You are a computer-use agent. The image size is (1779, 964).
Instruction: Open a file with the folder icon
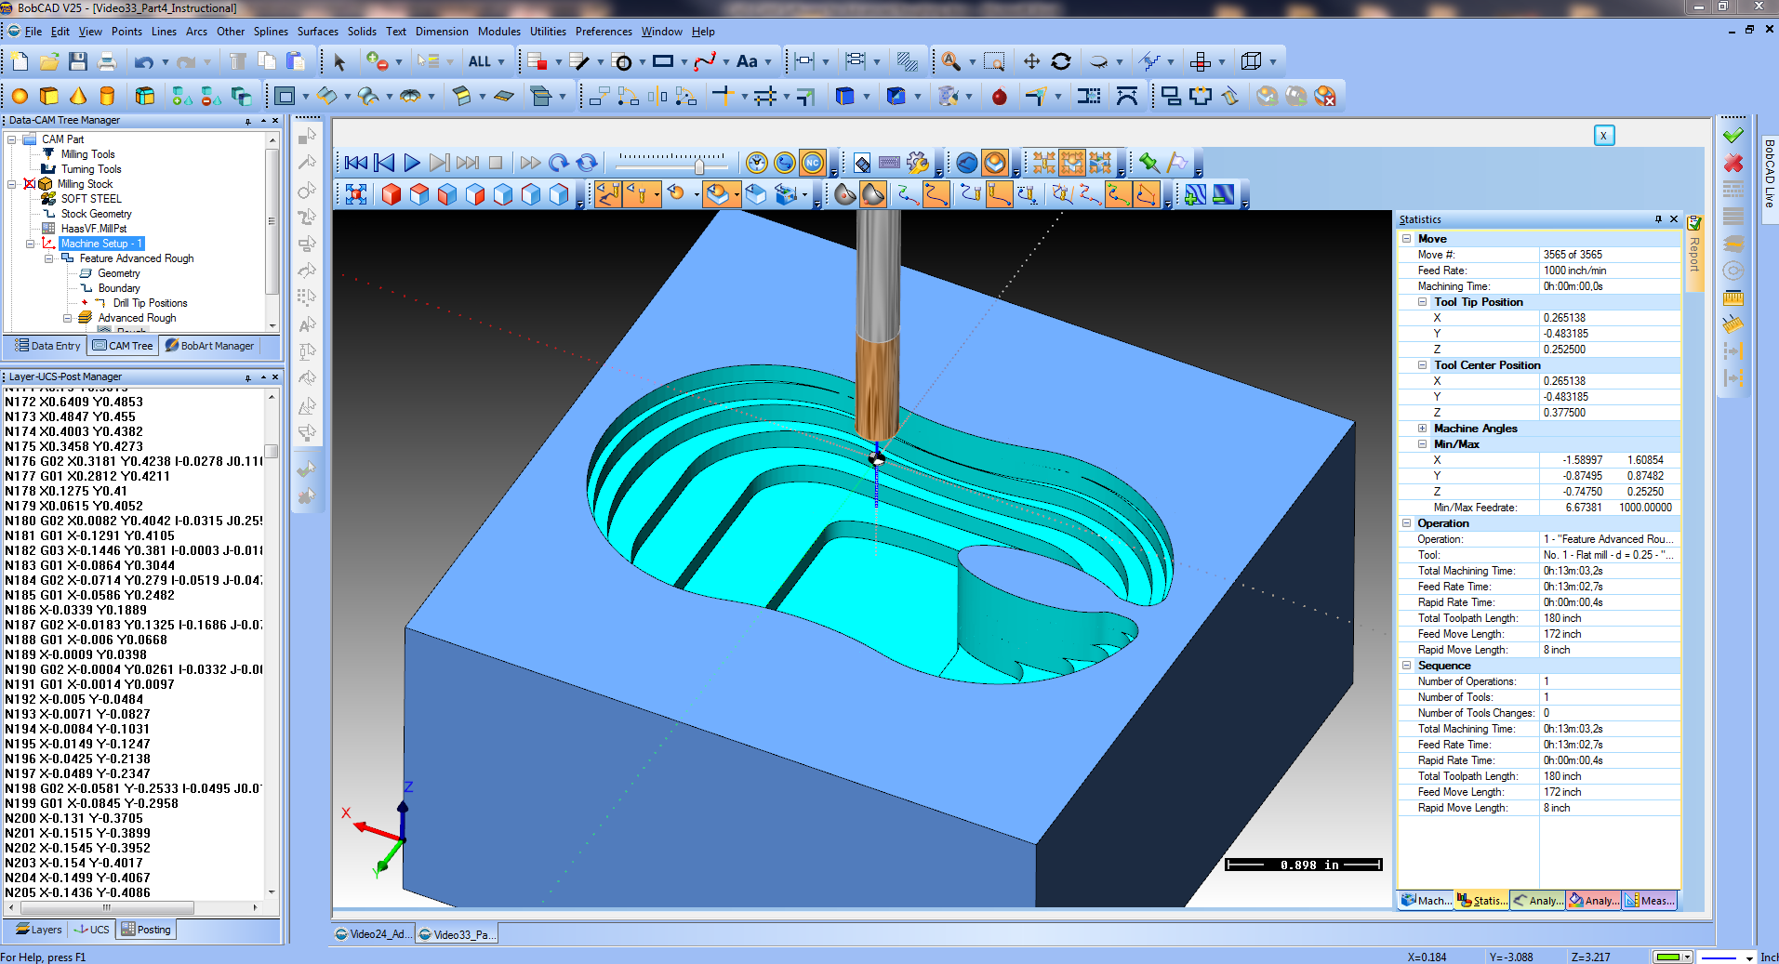49,61
